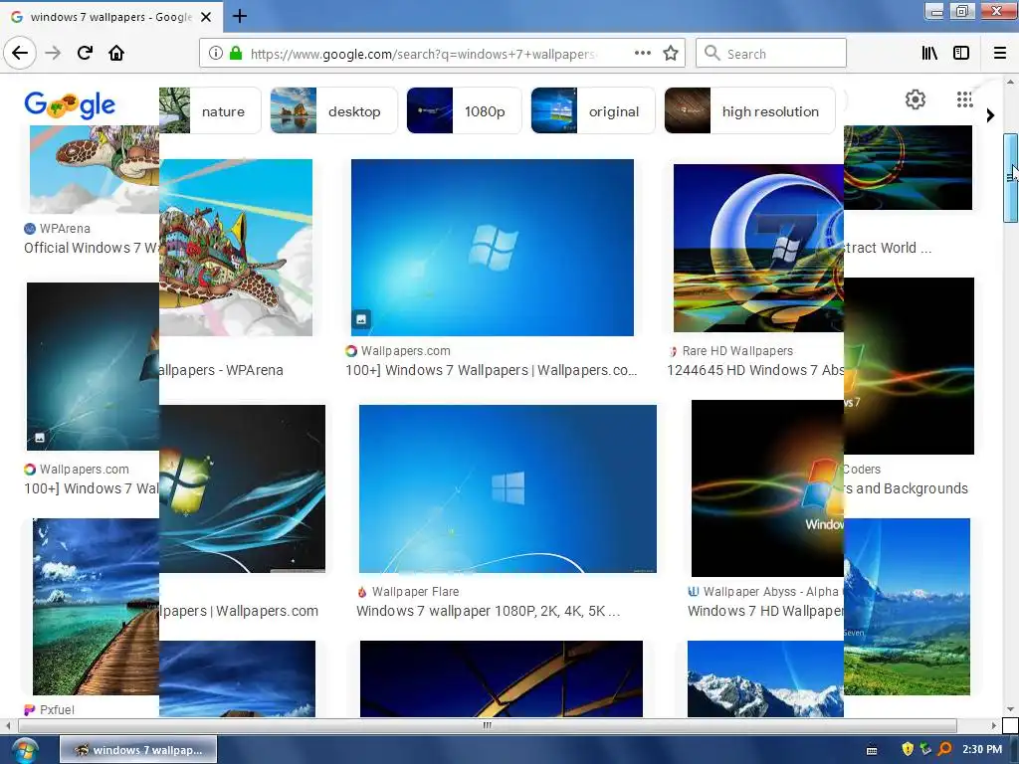Switch to windows 7 wallpap... taskbar window
The width and height of the screenshot is (1019, 764).
pos(138,750)
